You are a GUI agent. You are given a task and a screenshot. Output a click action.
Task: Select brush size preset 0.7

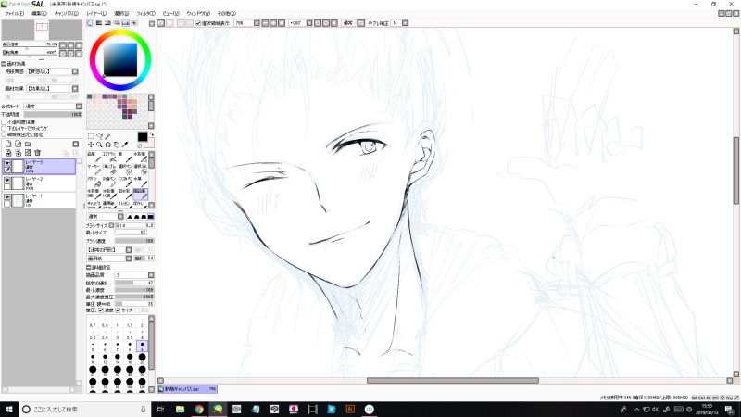pyautogui.click(x=93, y=322)
